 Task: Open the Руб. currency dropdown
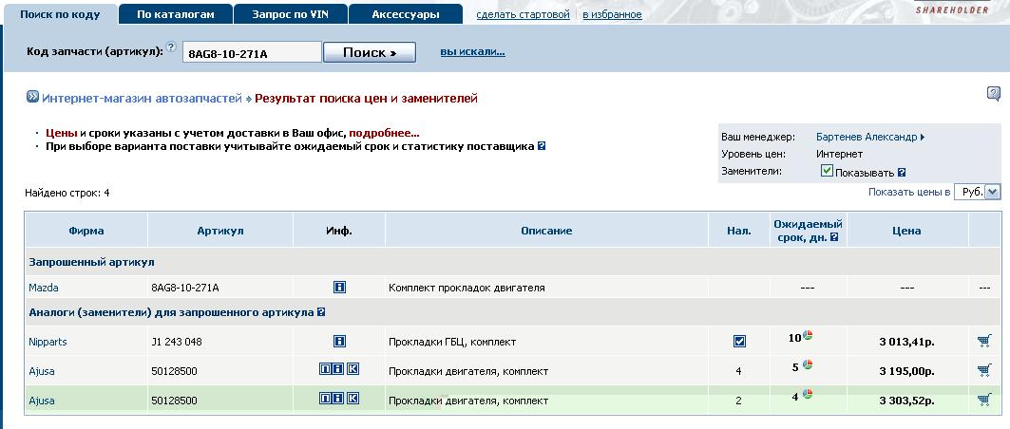point(977,192)
